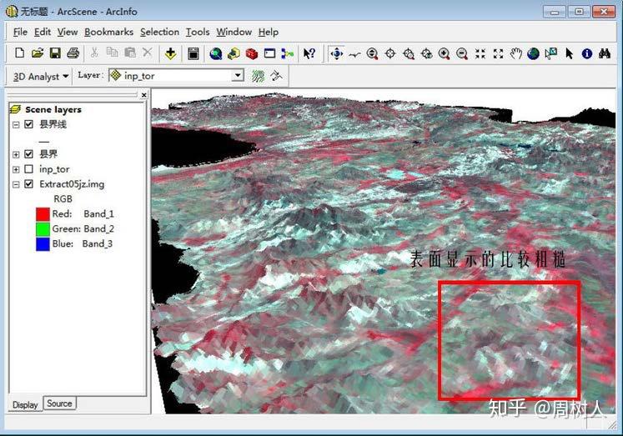Click the Print icon

pyautogui.click(x=73, y=53)
